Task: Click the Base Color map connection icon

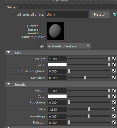Action: [114, 64]
